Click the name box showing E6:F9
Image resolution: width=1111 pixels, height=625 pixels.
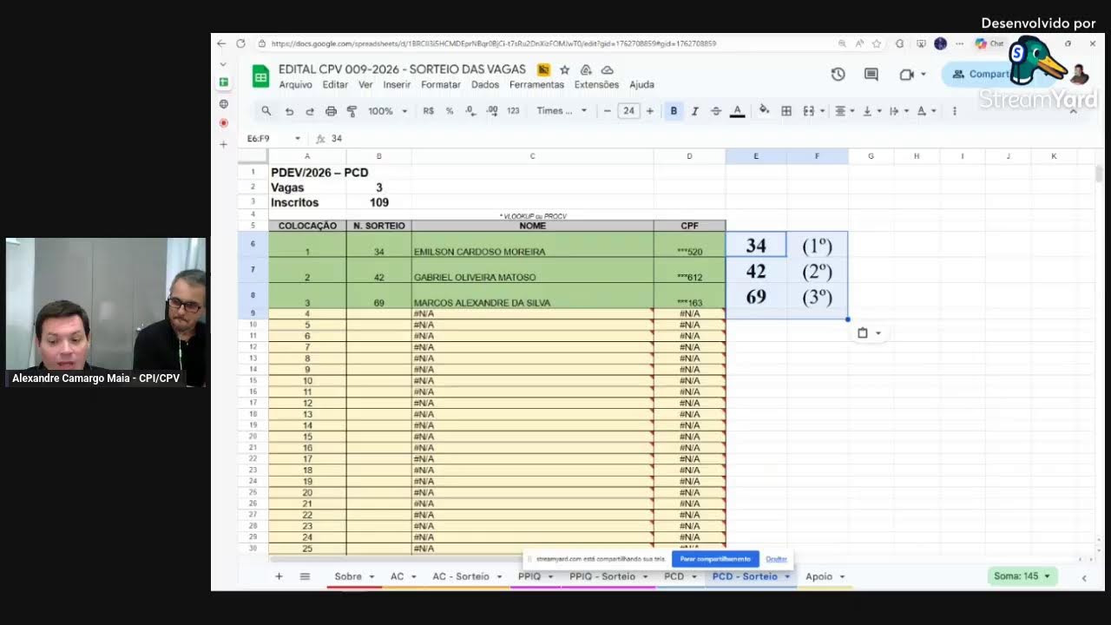click(x=273, y=139)
